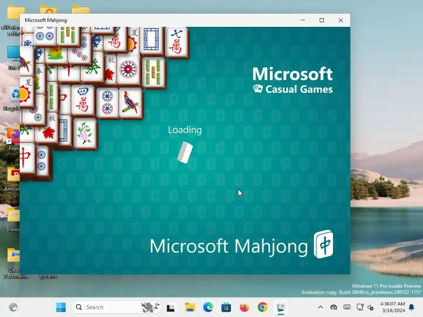The width and height of the screenshot is (423, 317).
Task: Launch File Explorer from the taskbar
Action: [190, 307]
